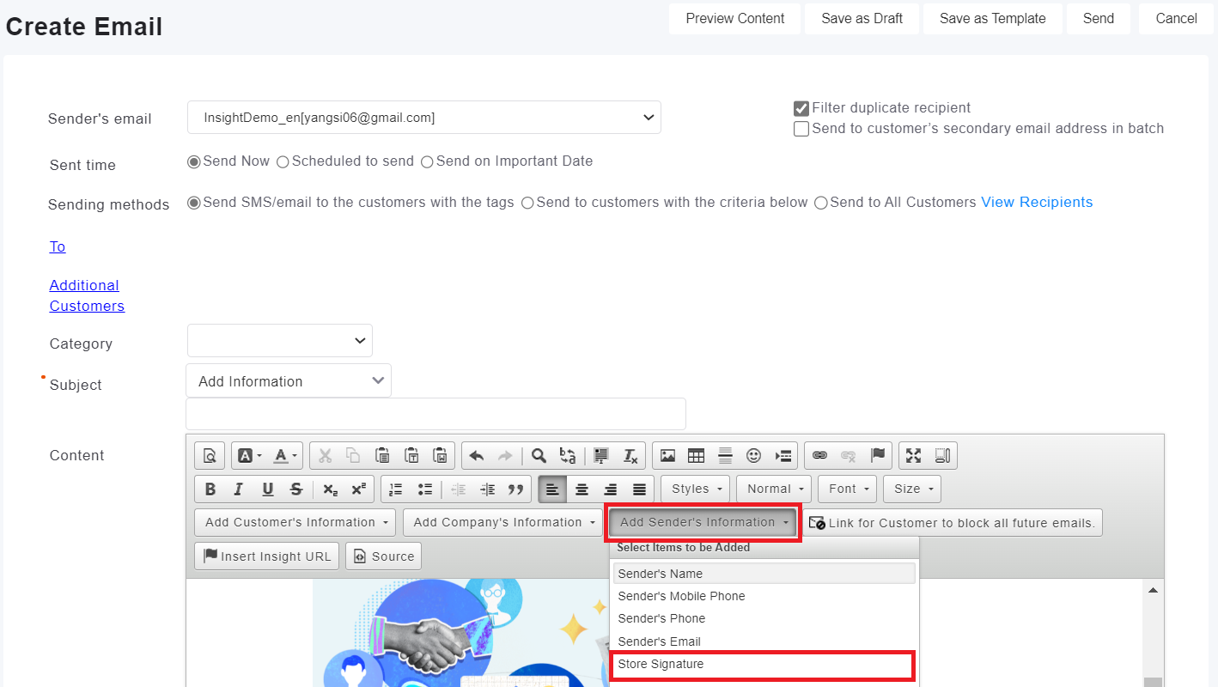Apply block quote formatting
Image resolution: width=1218 pixels, height=687 pixels.
click(516, 489)
